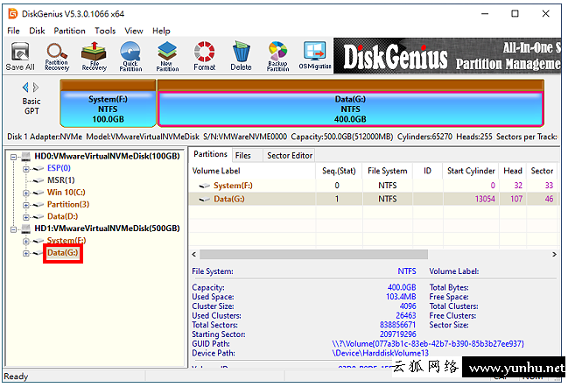Click the Volume Label column header

pos(252,171)
